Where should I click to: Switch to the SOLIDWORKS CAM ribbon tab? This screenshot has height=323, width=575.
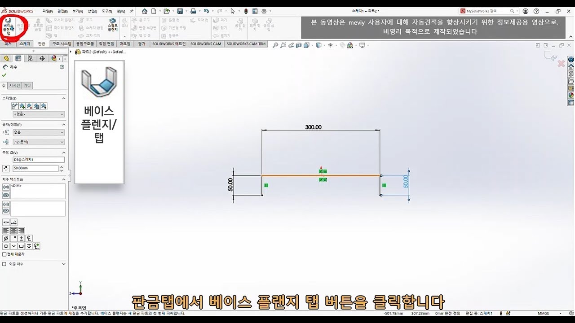205,44
